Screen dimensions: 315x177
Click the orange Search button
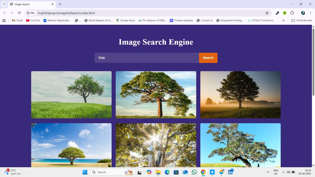208,58
